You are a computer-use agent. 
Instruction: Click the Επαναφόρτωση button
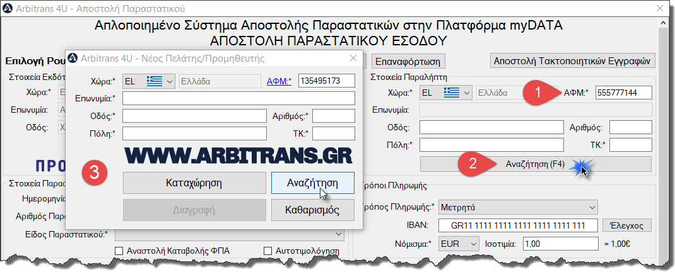point(408,61)
